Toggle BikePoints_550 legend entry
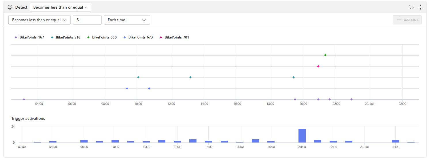The height and width of the screenshot is (158, 429). 102,37
